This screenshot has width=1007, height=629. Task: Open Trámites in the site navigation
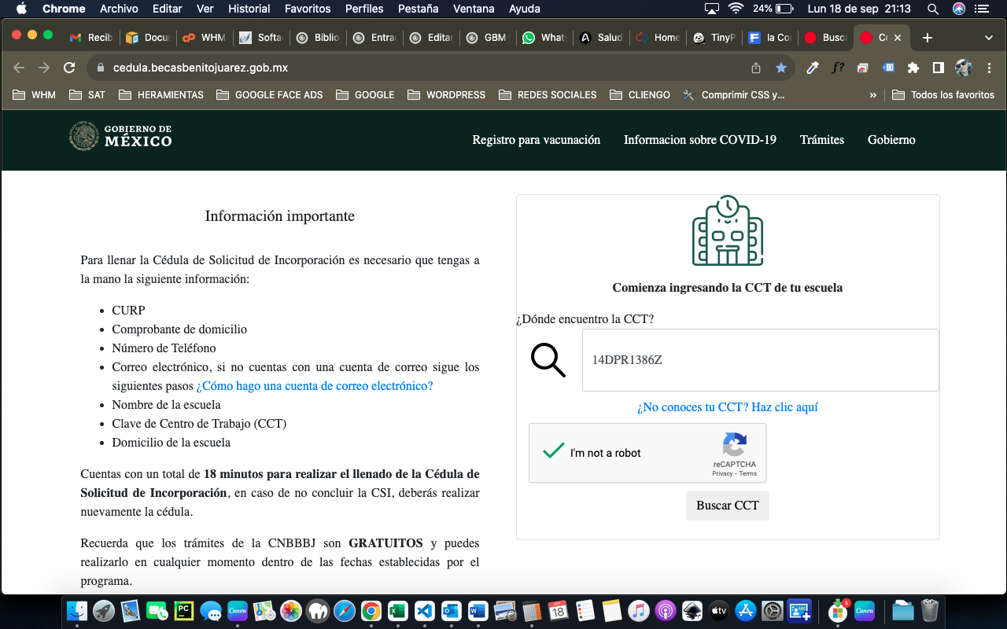pyautogui.click(x=821, y=140)
